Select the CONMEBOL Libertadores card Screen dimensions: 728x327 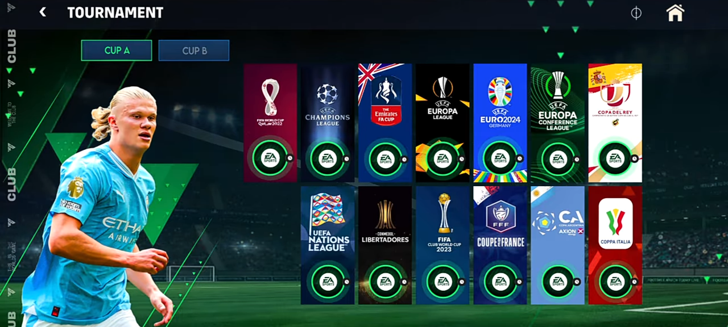[x=385, y=245]
